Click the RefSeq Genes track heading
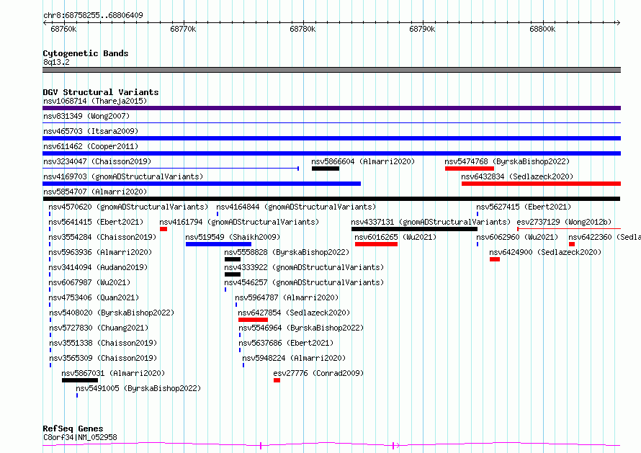The width and height of the screenshot is (641, 453). point(73,429)
